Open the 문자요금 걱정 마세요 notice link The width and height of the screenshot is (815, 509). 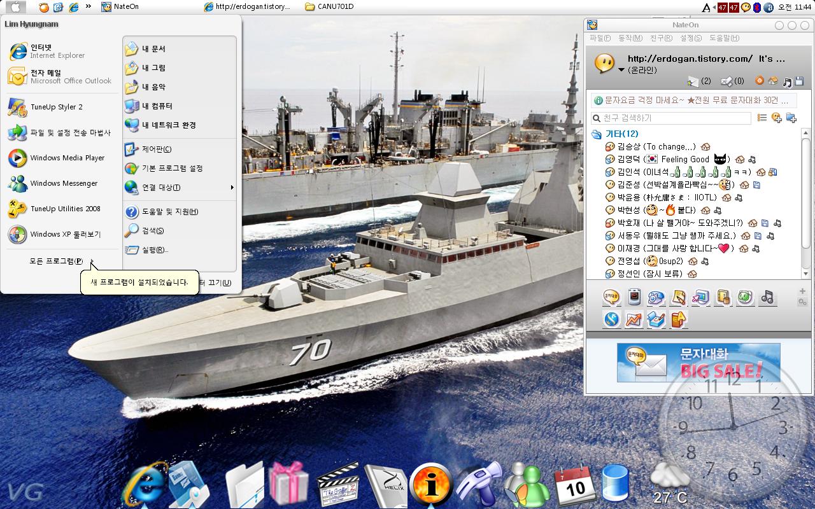tap(694, 101)
